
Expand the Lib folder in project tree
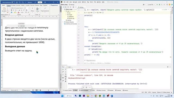[66, 13]
